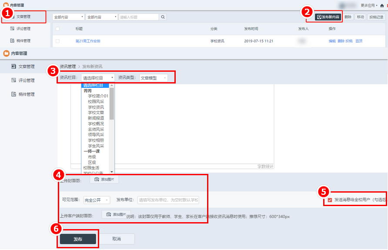Viewport: 388px width, 250px height.
Task: Choose 名师风采 in the column list
Action: click(x=96, y=130)
